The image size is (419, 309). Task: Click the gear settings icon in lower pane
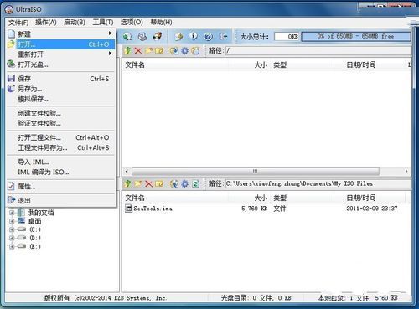(184, 183)
